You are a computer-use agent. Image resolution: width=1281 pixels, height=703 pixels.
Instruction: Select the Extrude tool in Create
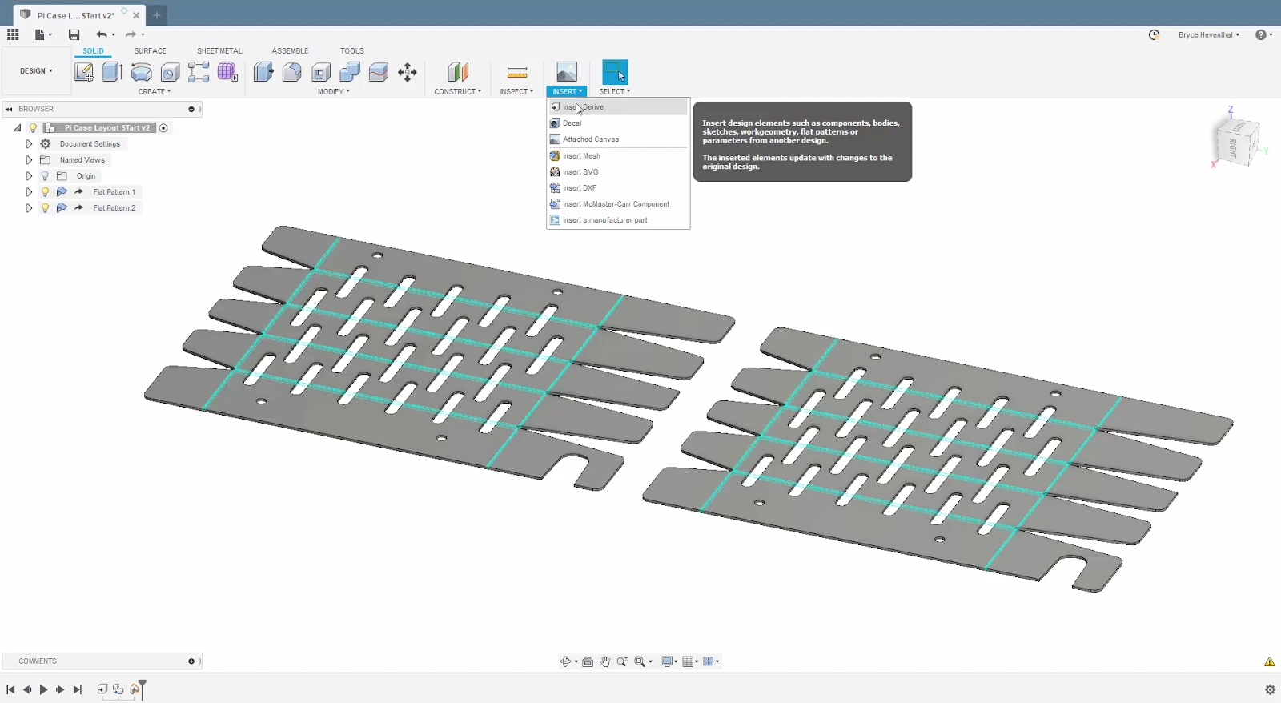[112, 72]
